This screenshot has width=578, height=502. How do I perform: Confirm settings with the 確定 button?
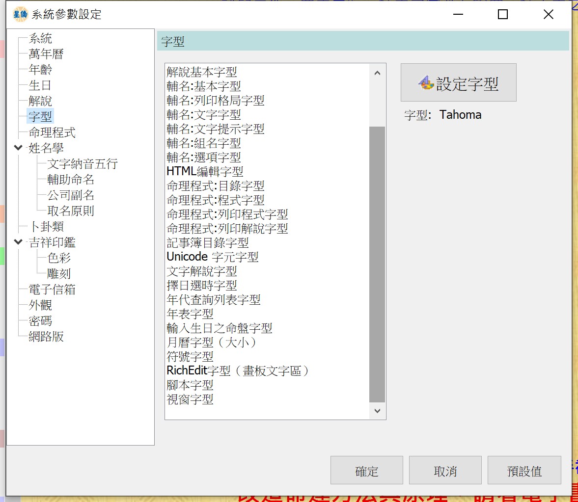[366, 471]
